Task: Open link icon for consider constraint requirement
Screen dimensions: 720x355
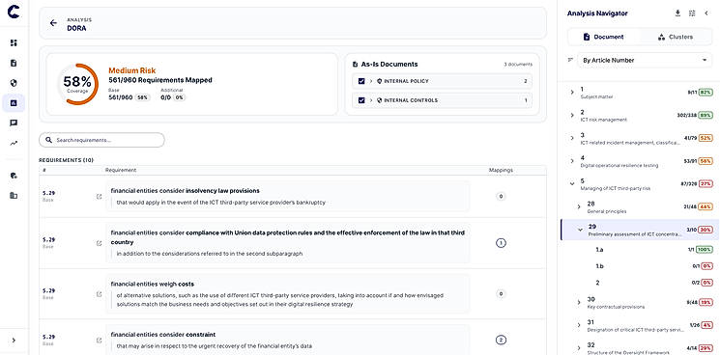Action: pyautogui.click(x=99, y=341)
